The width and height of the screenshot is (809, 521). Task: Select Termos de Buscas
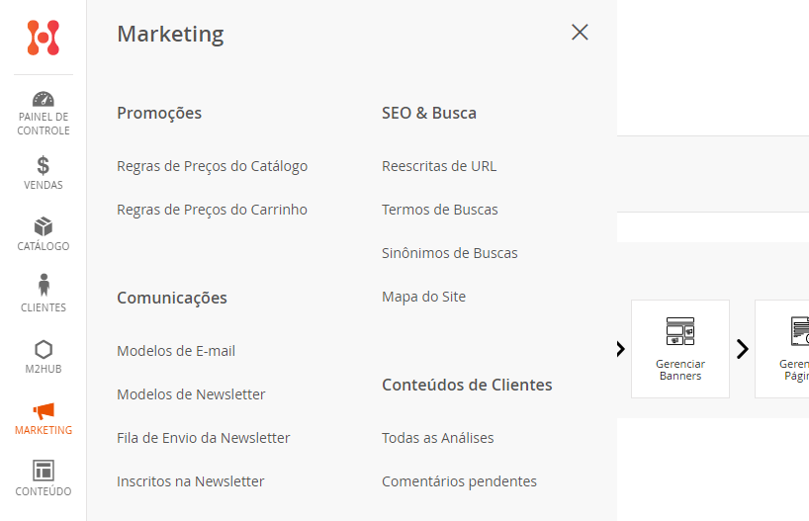[440, 210]
